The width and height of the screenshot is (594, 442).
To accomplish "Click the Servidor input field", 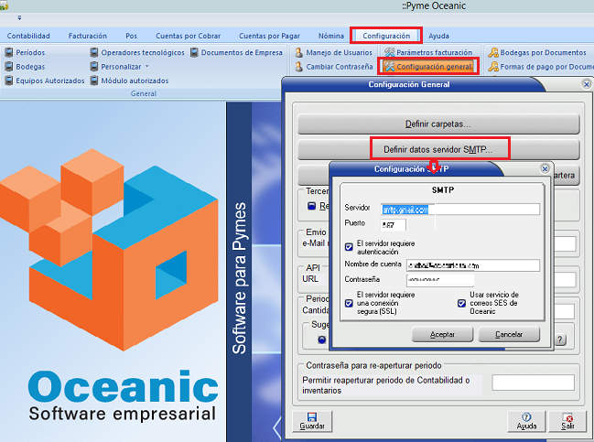I will pos(459,209).
